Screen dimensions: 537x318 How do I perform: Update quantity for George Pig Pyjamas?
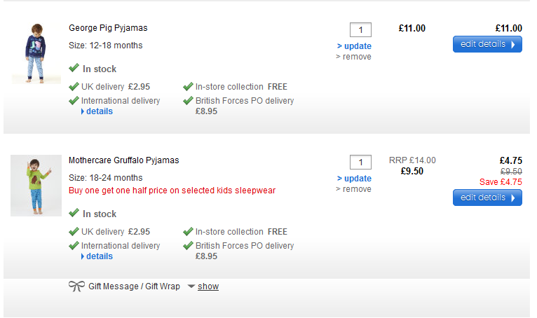coord(355,46)
